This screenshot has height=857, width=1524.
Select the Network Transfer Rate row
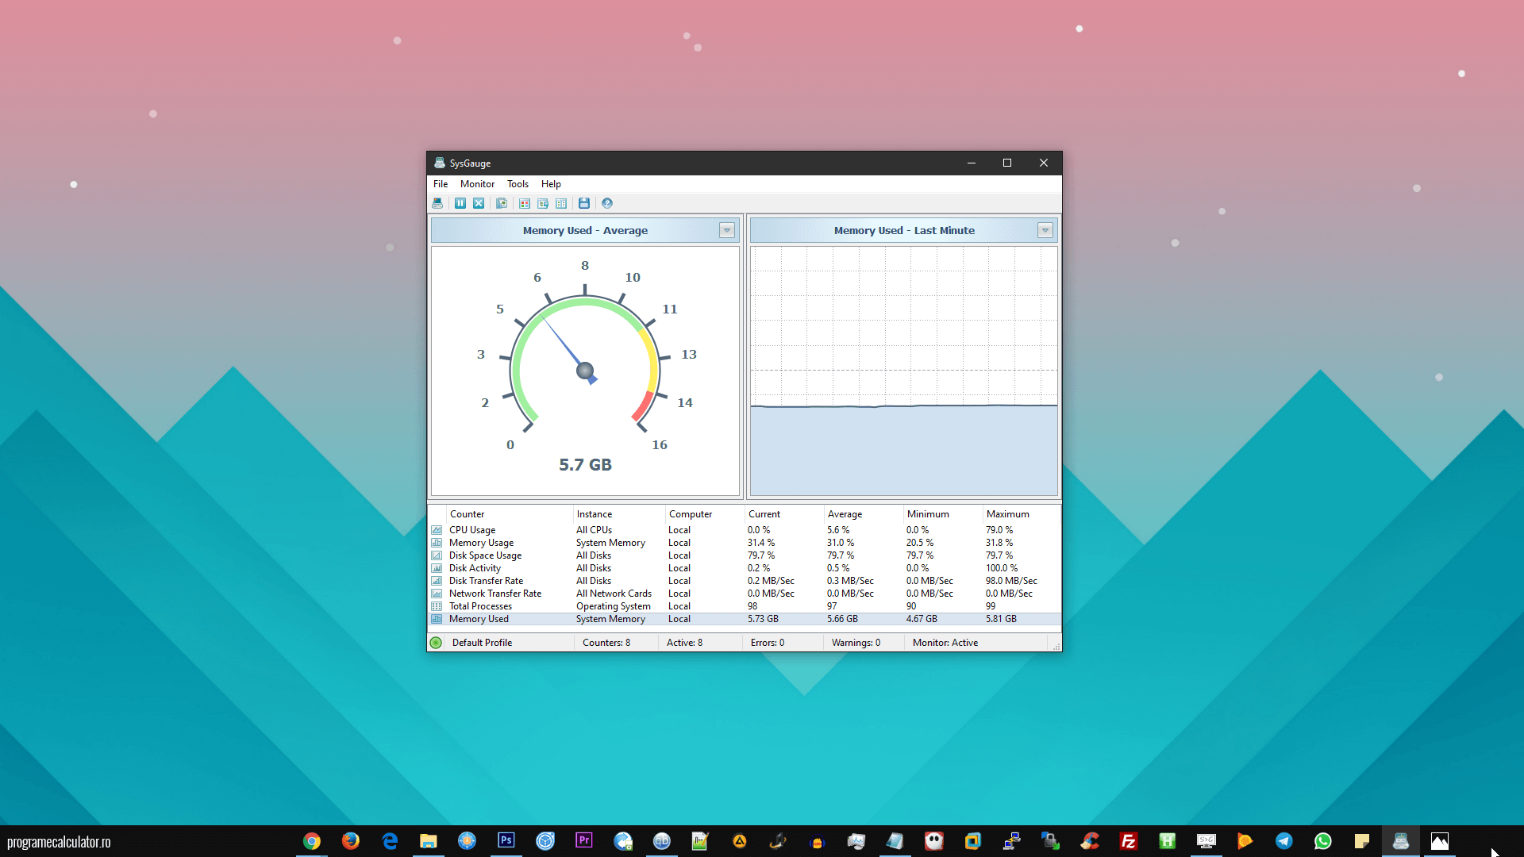495,594
